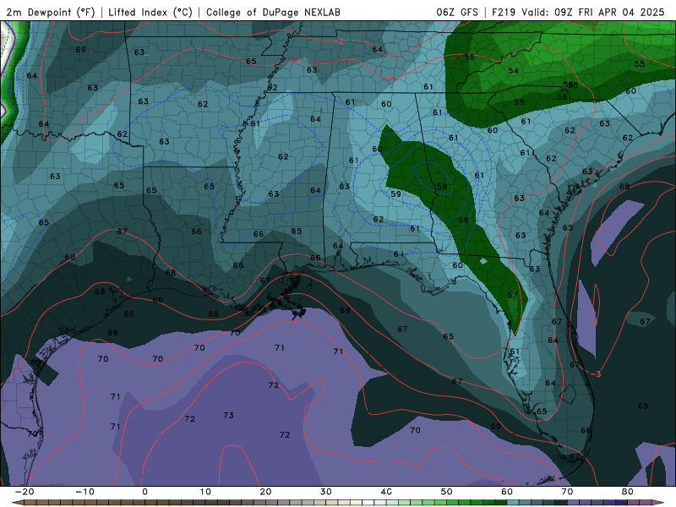Click the 55 dewpoint value on the map
Image resolution: width=676 pixels, height=507 pixels.
(x=640, y=64)
